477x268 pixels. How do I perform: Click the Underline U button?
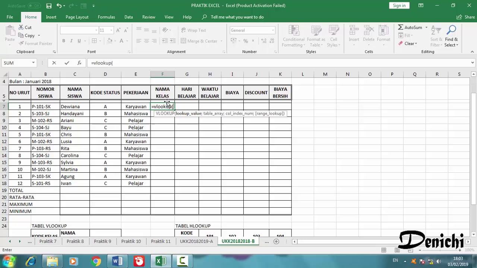pyautogui.click(x=79, y=41)
